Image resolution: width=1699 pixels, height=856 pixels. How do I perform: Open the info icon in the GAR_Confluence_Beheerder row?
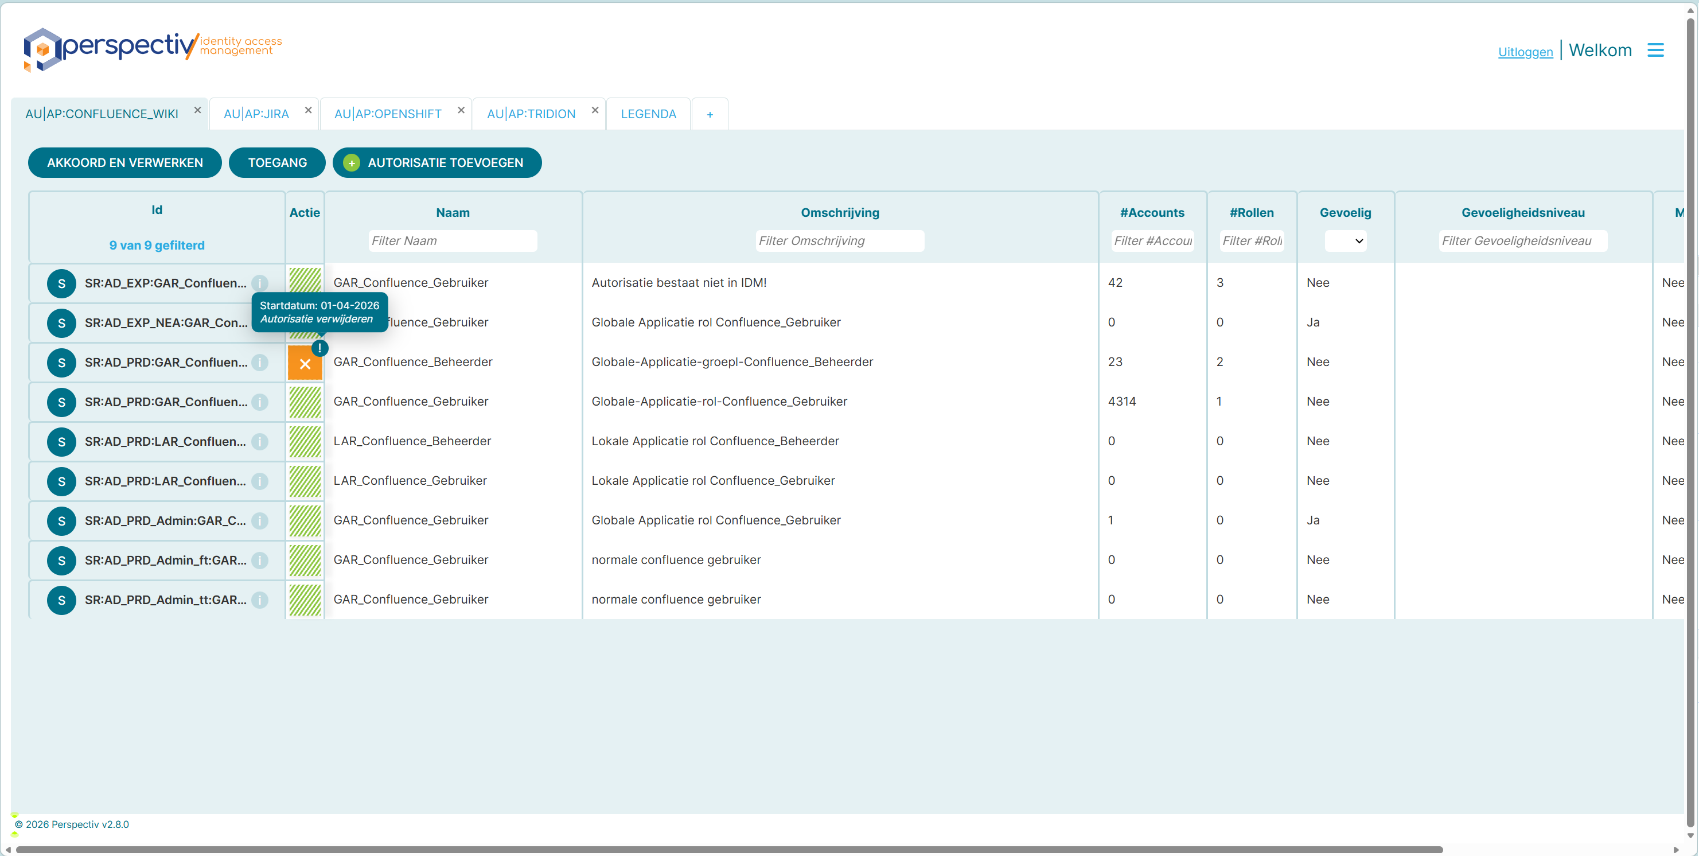260,363
